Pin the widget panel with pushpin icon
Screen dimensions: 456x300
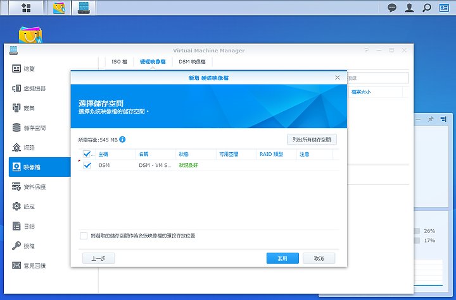(431, 119)
